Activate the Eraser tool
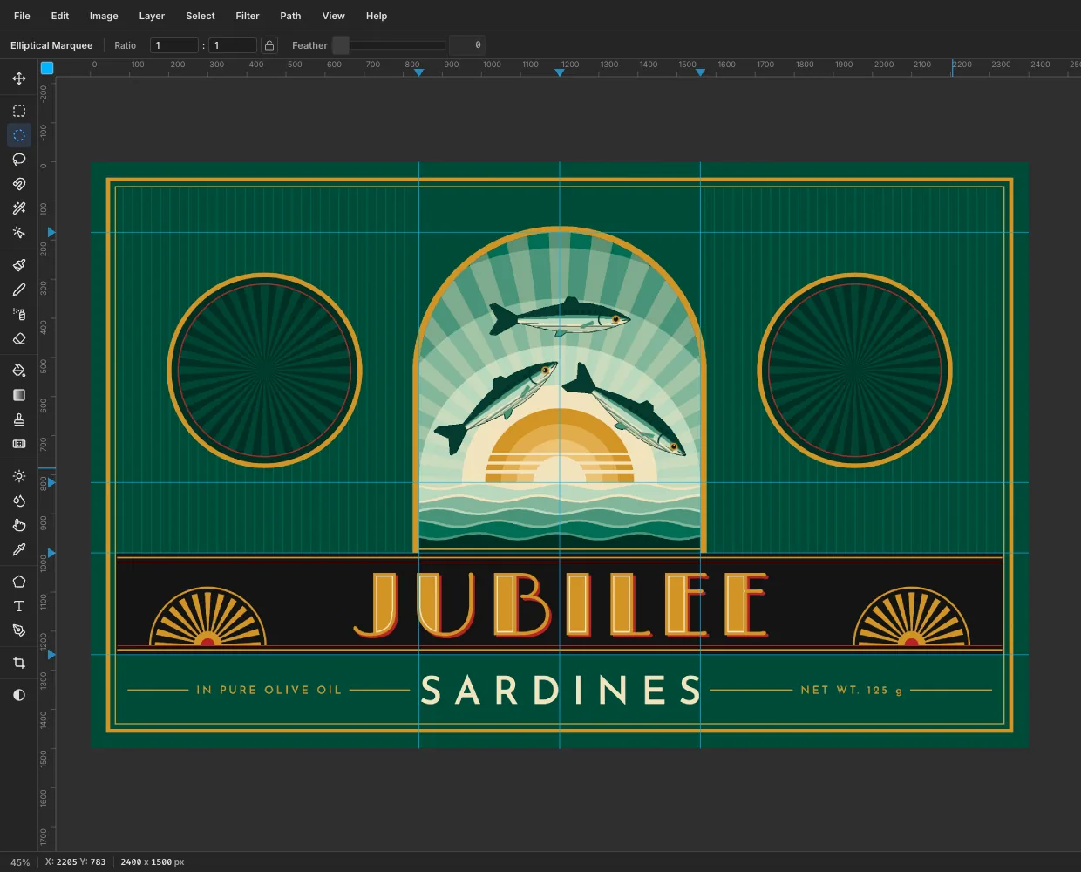 click(x=19, y=338)
